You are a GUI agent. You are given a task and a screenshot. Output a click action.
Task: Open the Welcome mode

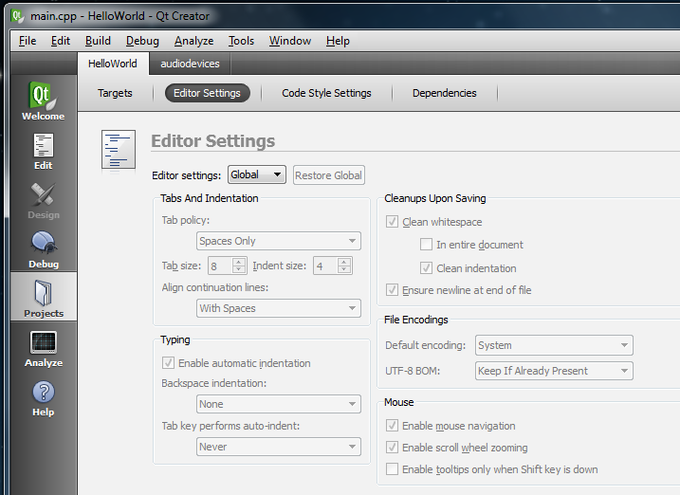(x=44, y=101)
